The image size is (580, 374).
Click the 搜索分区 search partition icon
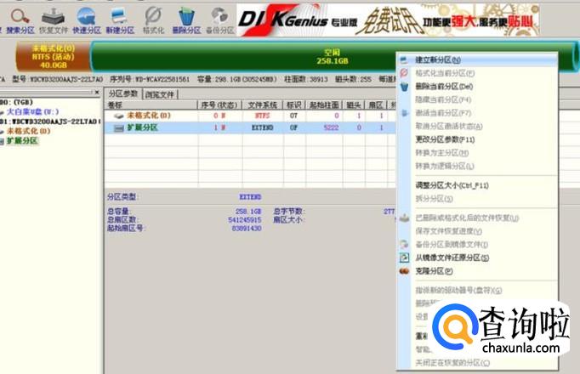coord(20,20)
